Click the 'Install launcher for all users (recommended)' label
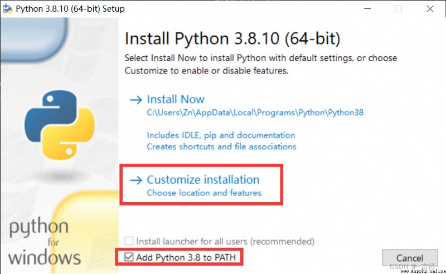This screenshot has height=274, width=446. [x=225, y=241]
